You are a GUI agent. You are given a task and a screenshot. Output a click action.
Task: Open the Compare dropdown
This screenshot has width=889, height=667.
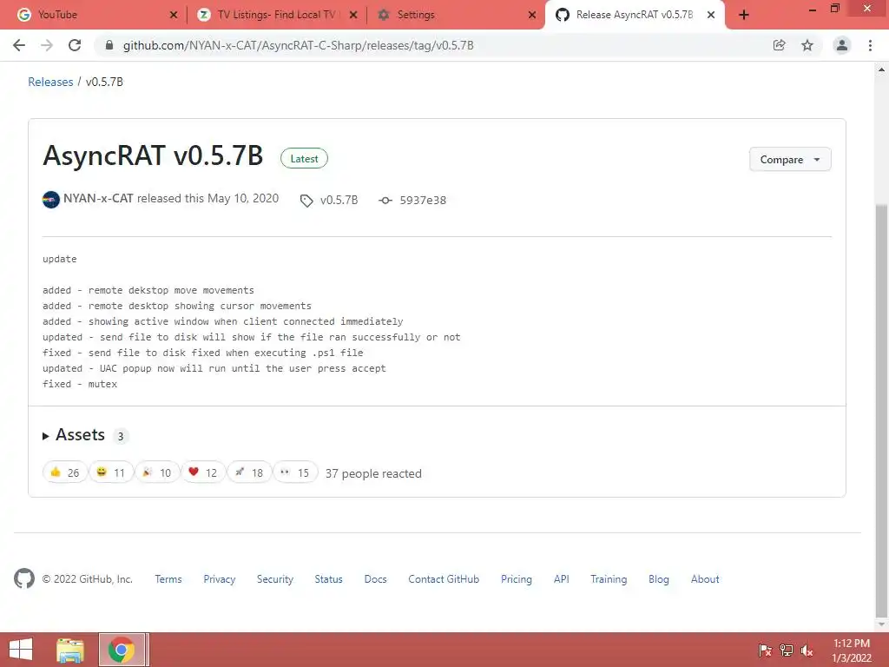[790, 160]
